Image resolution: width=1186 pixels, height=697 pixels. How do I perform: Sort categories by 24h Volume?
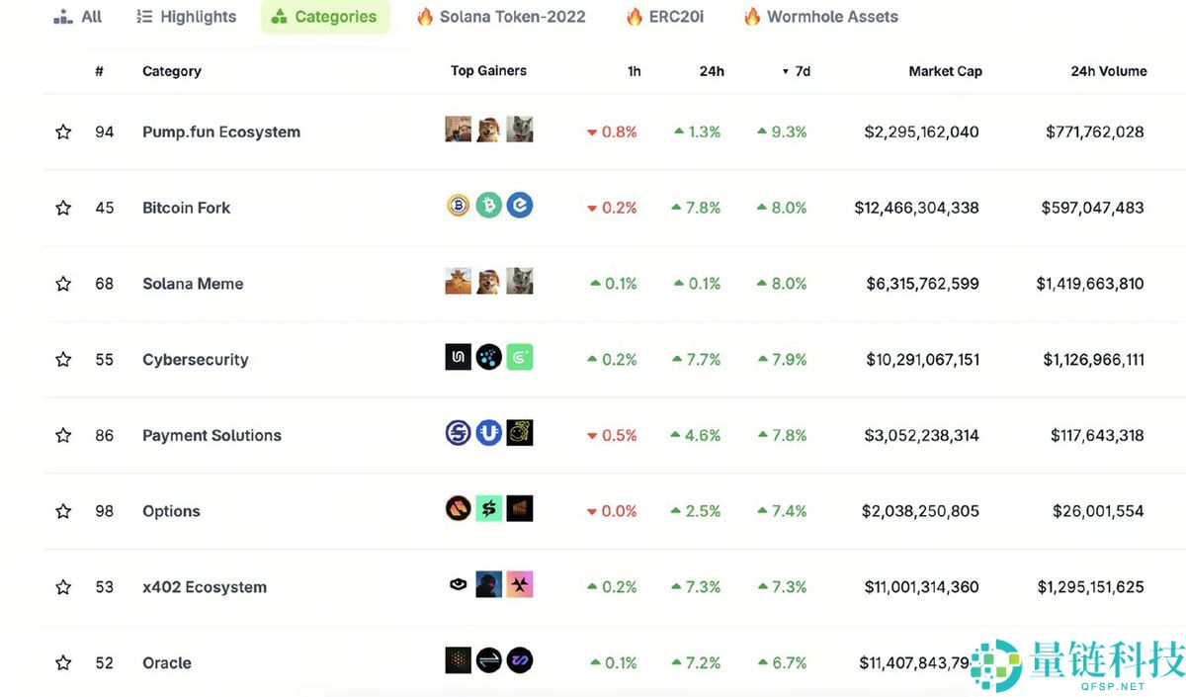tap(1108, 71)
